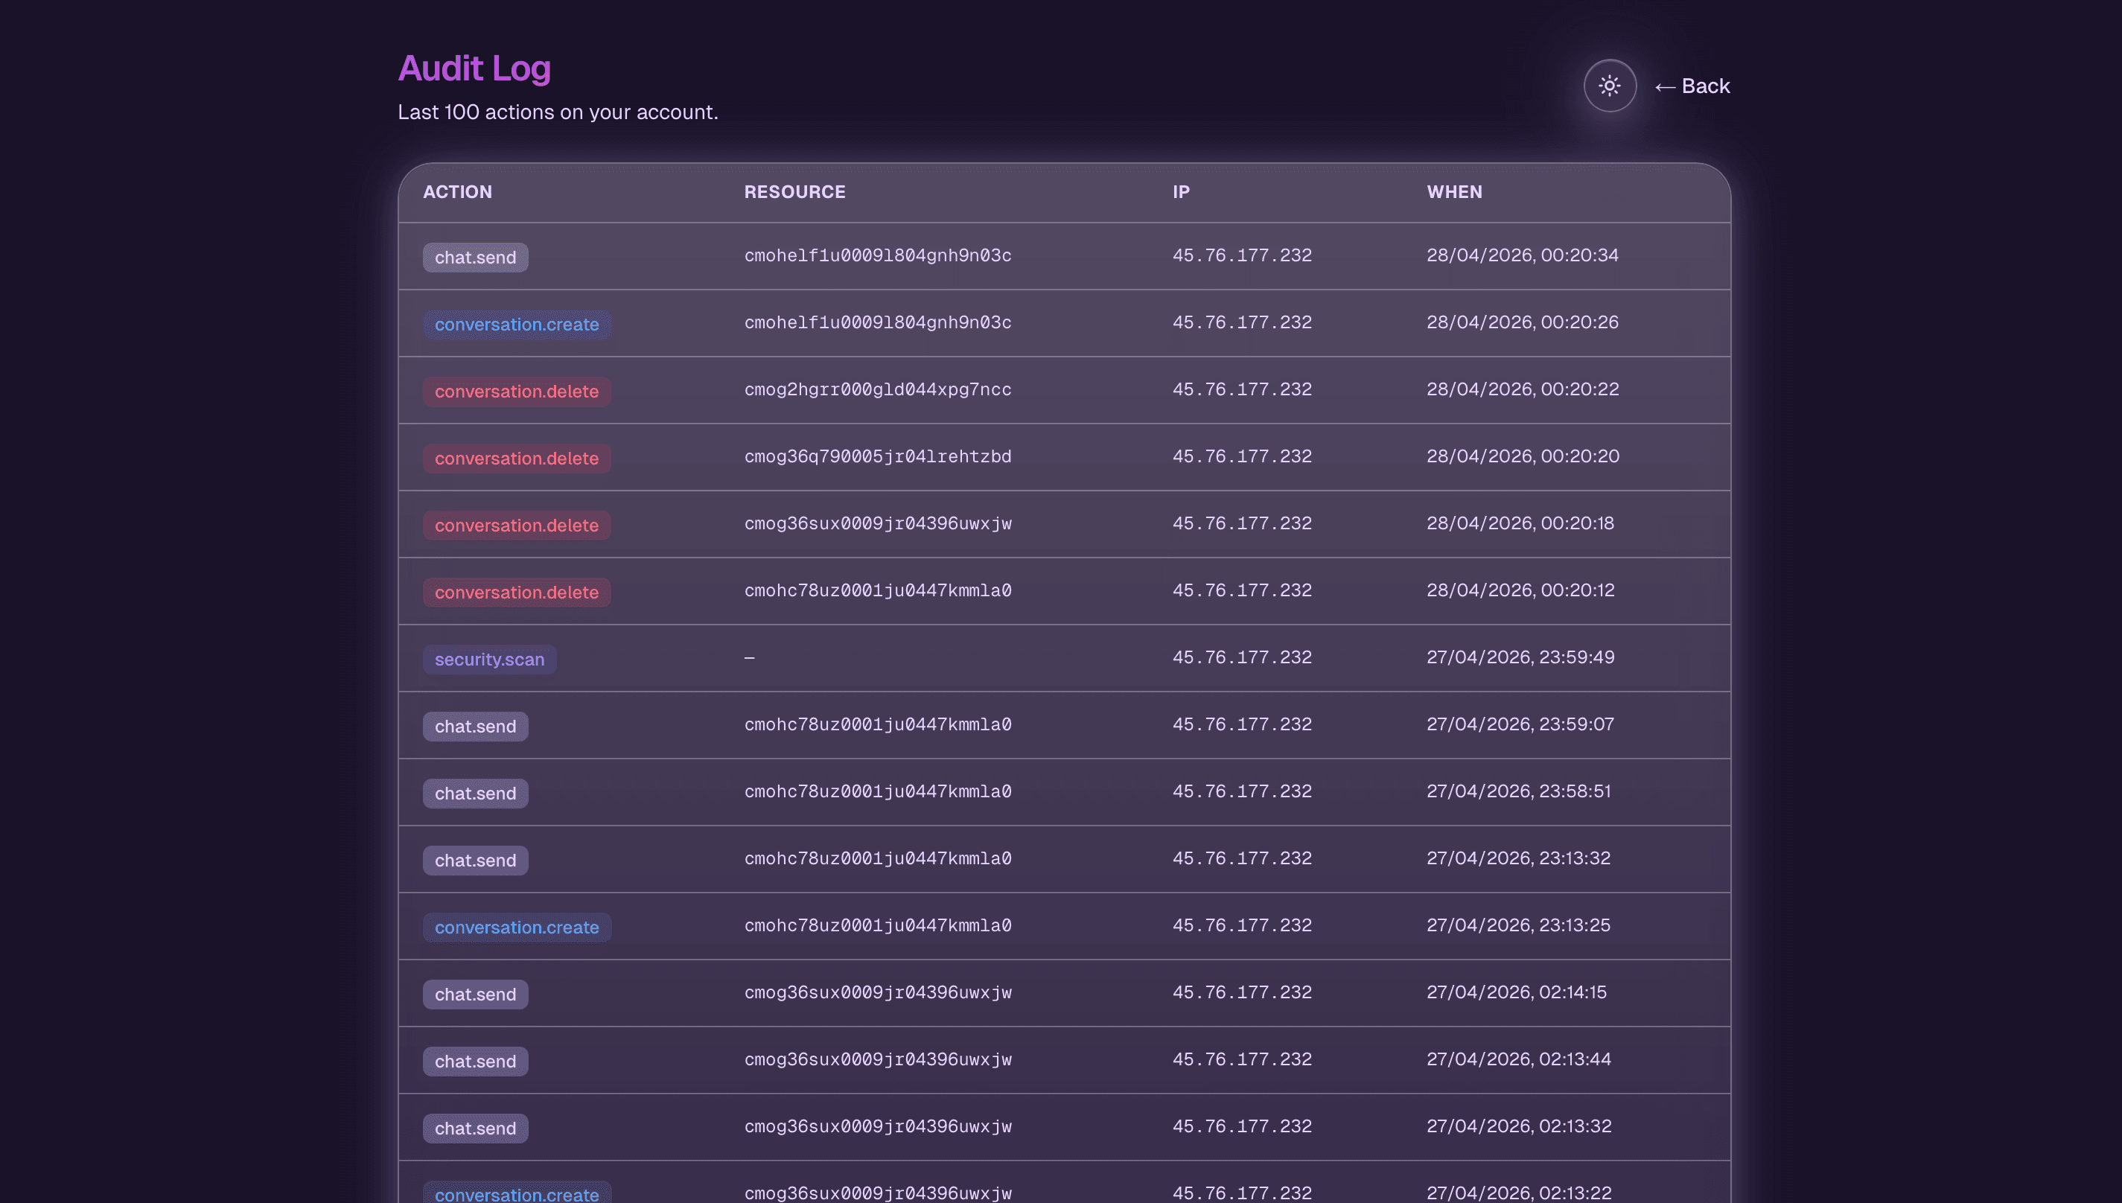Select resource ID in the 02:13:32 row
Viewport: 2122px width, 1203px height.
pos(878,1126)
